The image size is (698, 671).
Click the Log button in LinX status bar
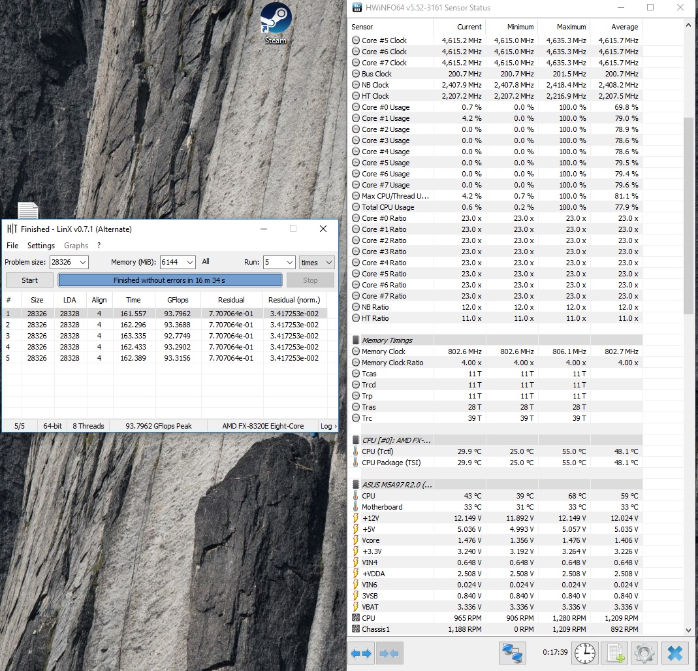tap(328, 426)
